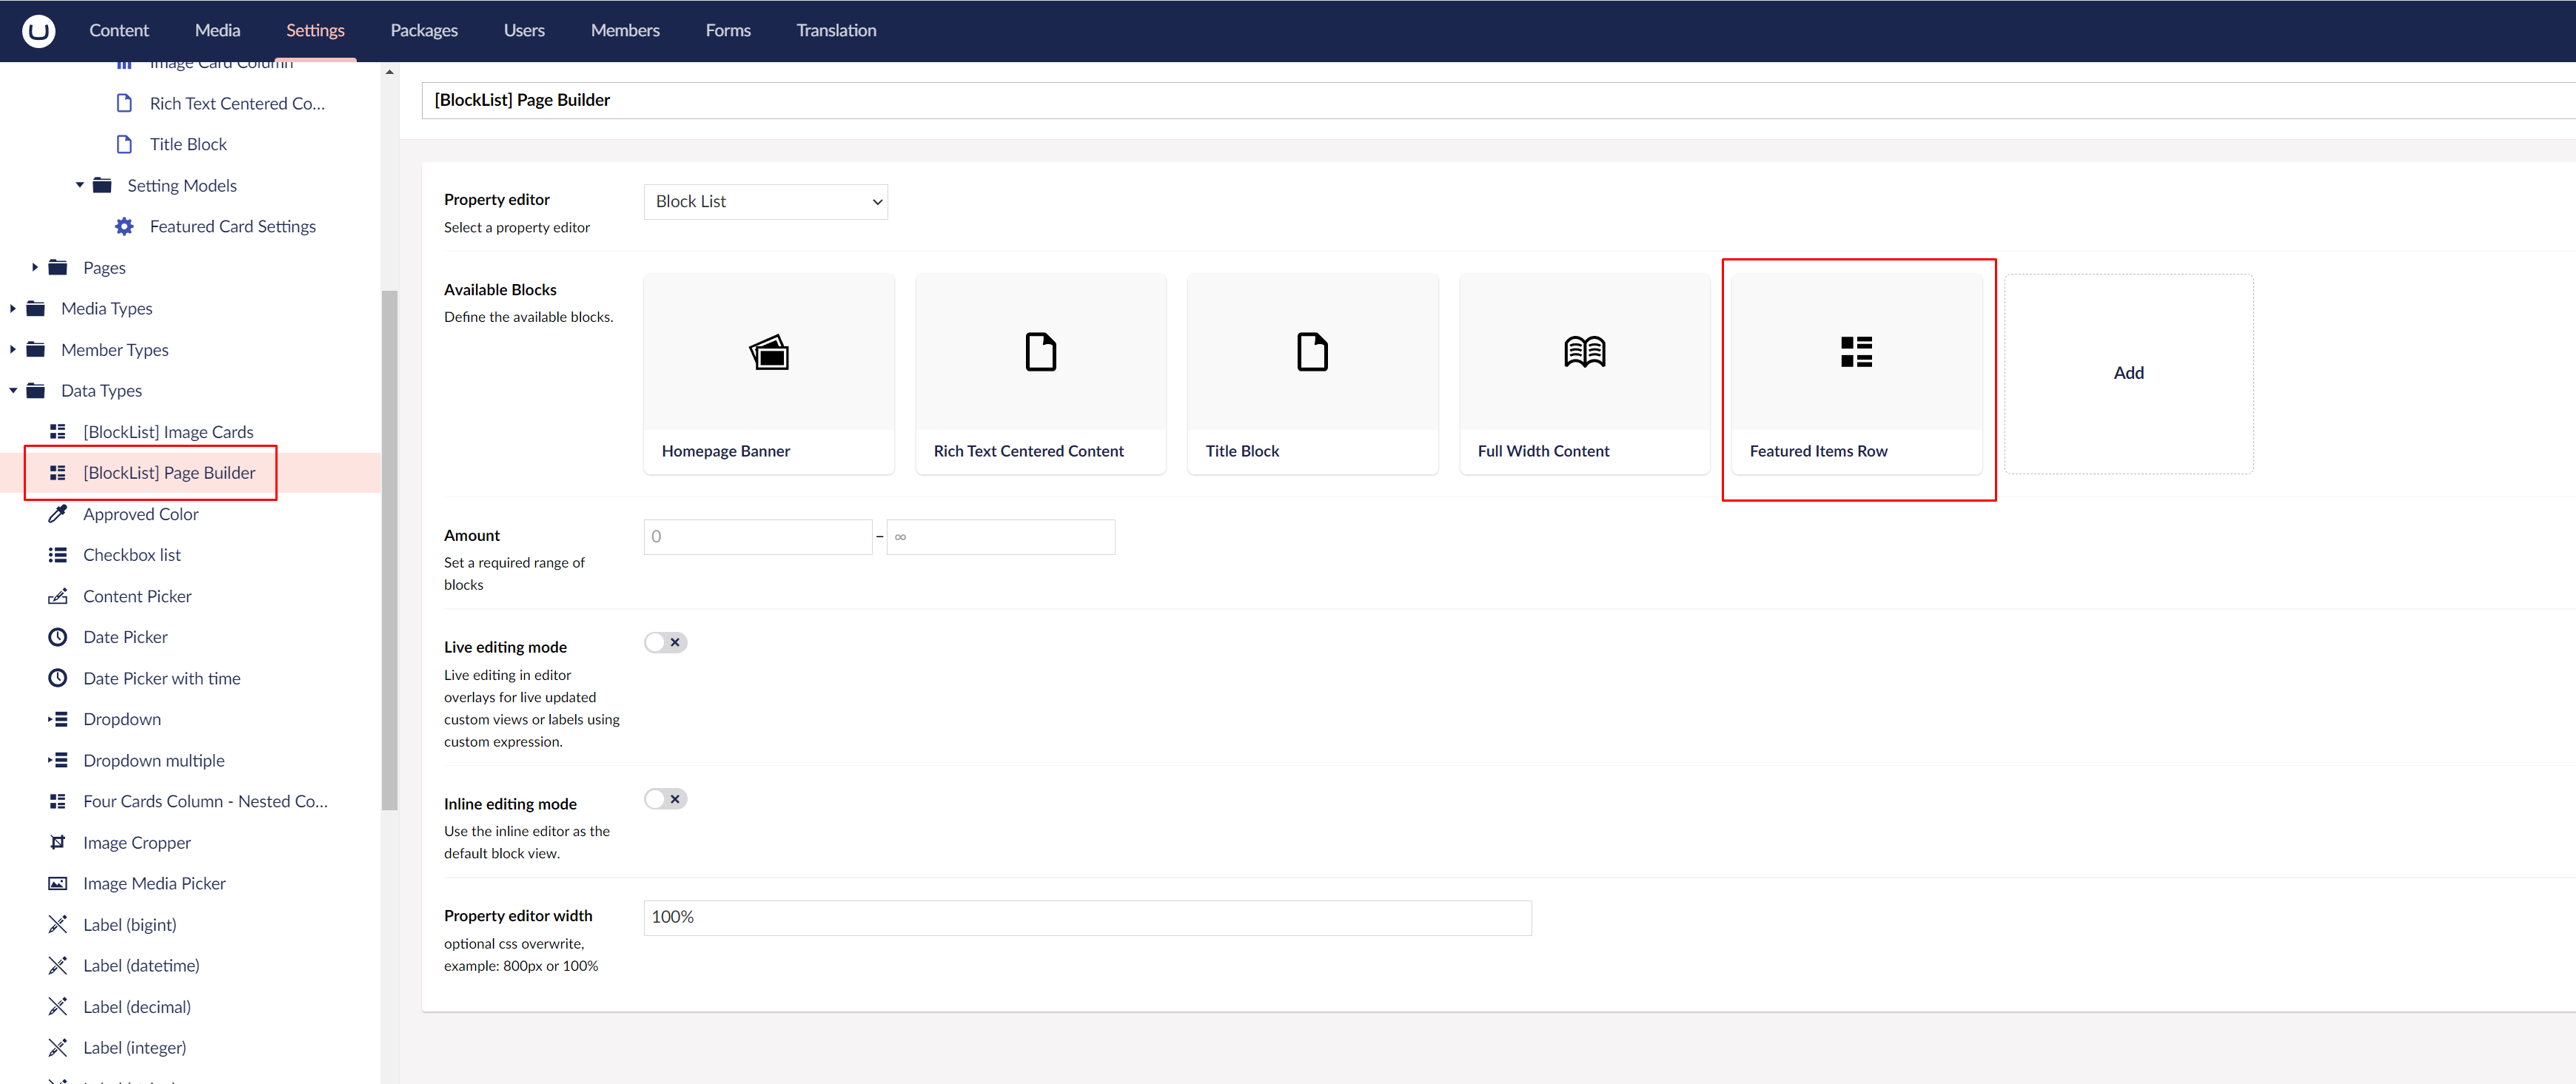Click the Dropdown multiple list icon
This screenshot has height=1084, width=2576.
58,759
